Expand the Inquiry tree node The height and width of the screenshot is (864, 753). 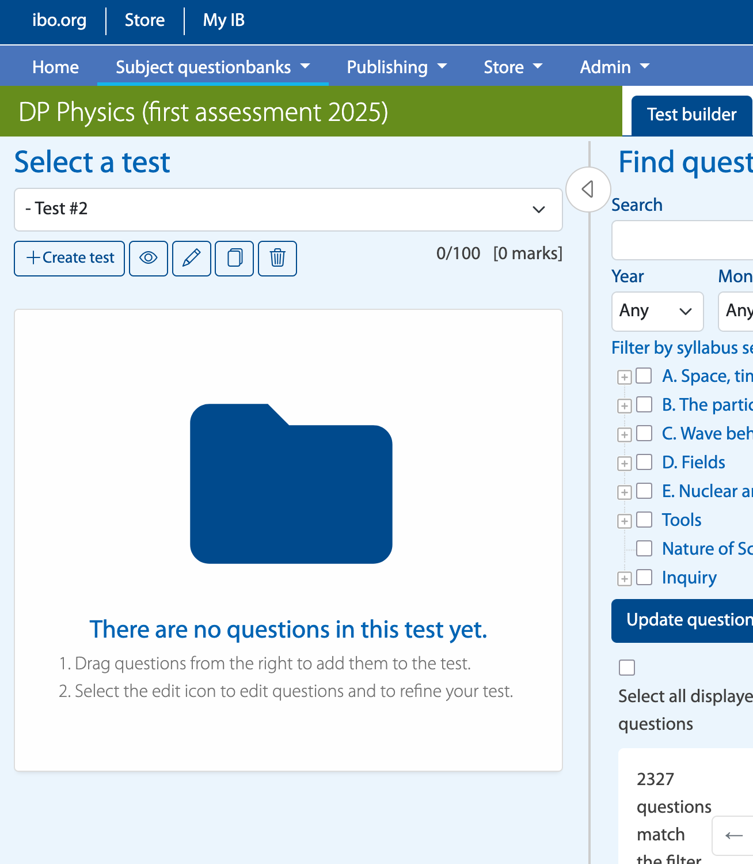click(x=624, y=579)
